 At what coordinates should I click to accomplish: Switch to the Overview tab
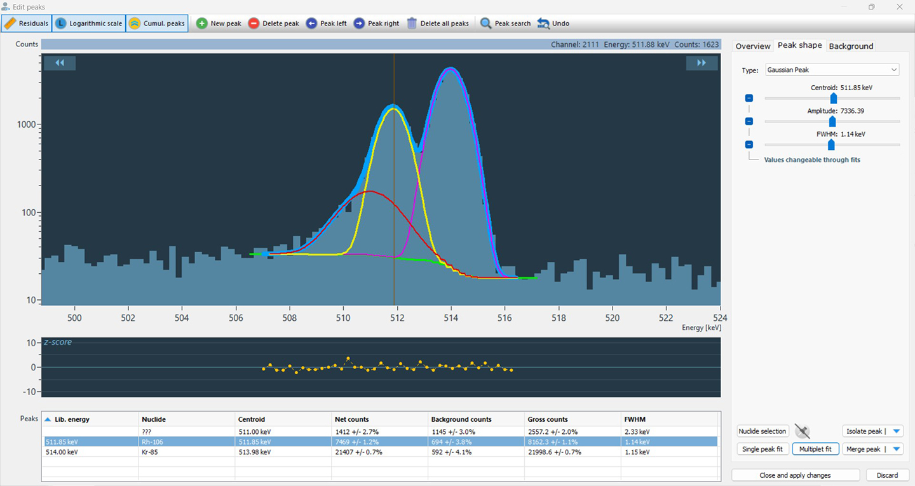[752, 46]
